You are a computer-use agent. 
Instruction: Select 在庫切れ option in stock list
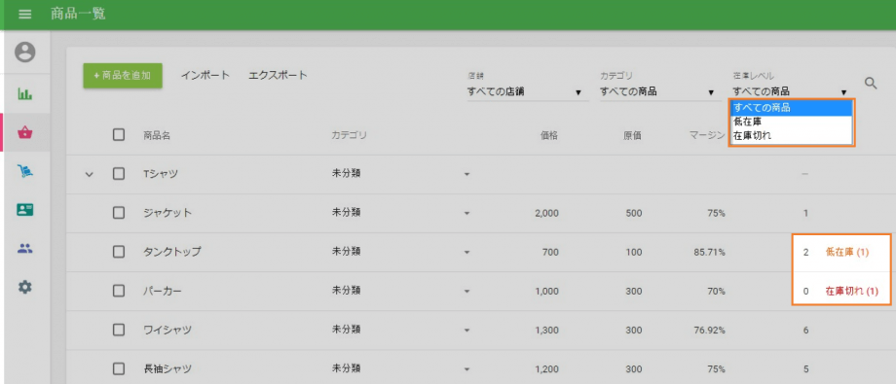791,135
